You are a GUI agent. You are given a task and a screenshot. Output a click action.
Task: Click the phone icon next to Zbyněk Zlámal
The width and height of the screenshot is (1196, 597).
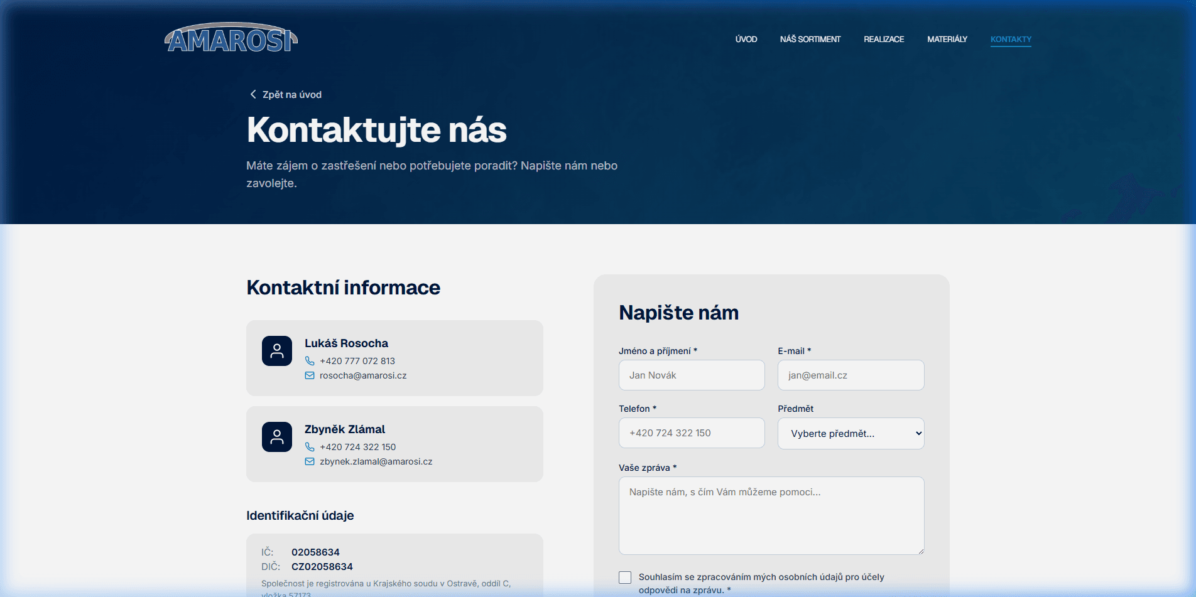click(310, 447)
